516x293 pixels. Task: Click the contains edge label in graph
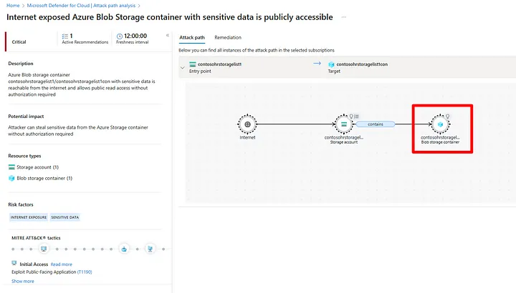click(376, 124)
